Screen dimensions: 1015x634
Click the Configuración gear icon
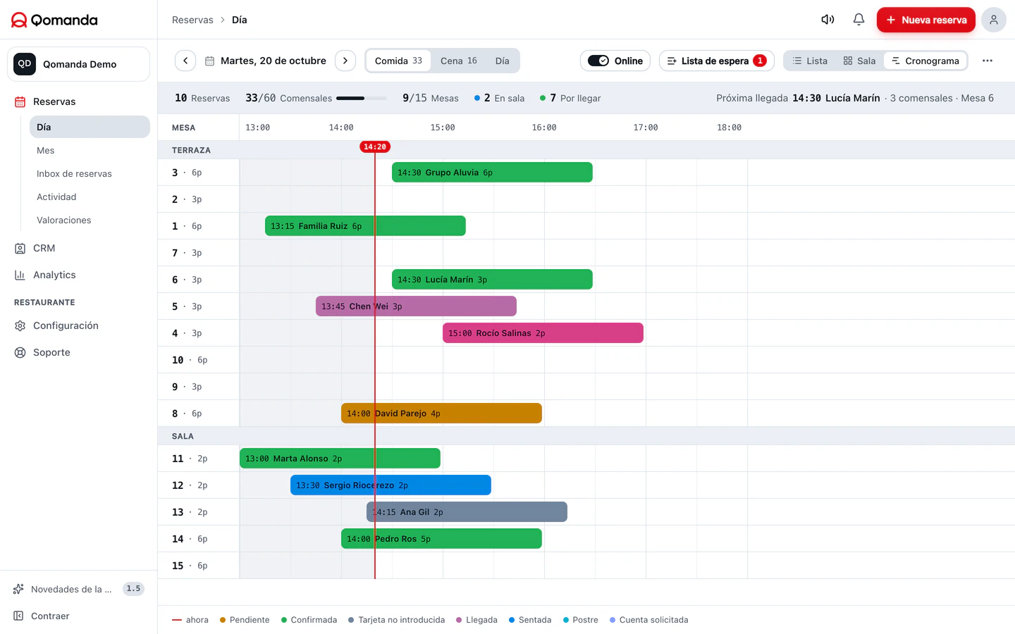(20, 326)
